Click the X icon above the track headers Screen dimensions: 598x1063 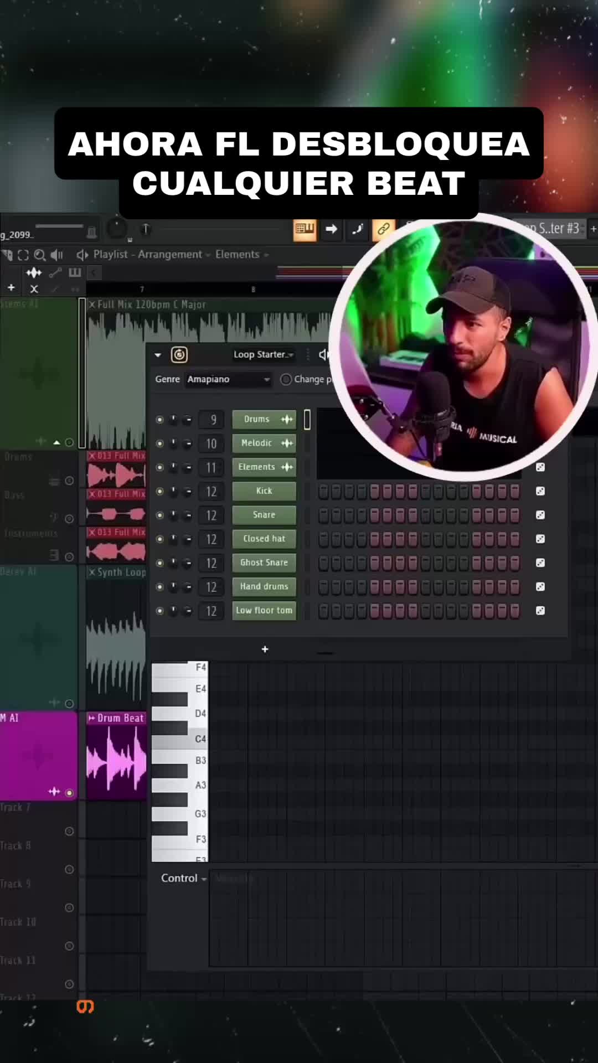pos(34,288)
